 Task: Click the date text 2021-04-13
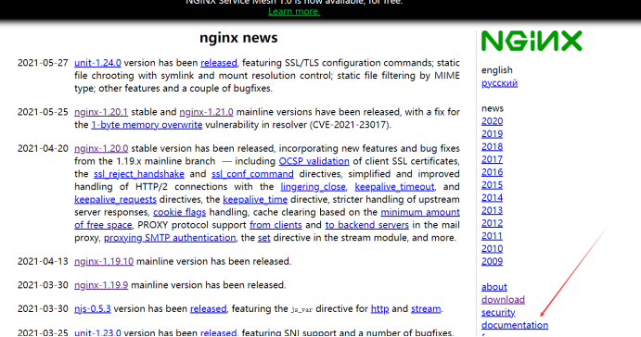click(x=43, y=261)
